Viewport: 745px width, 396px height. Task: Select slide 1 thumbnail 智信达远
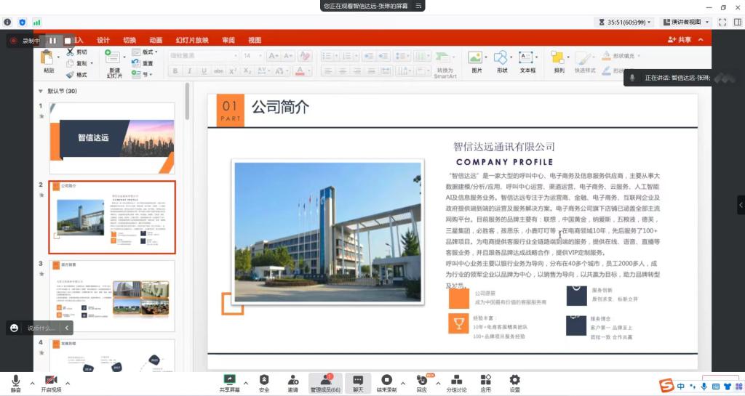click(112, 138)
